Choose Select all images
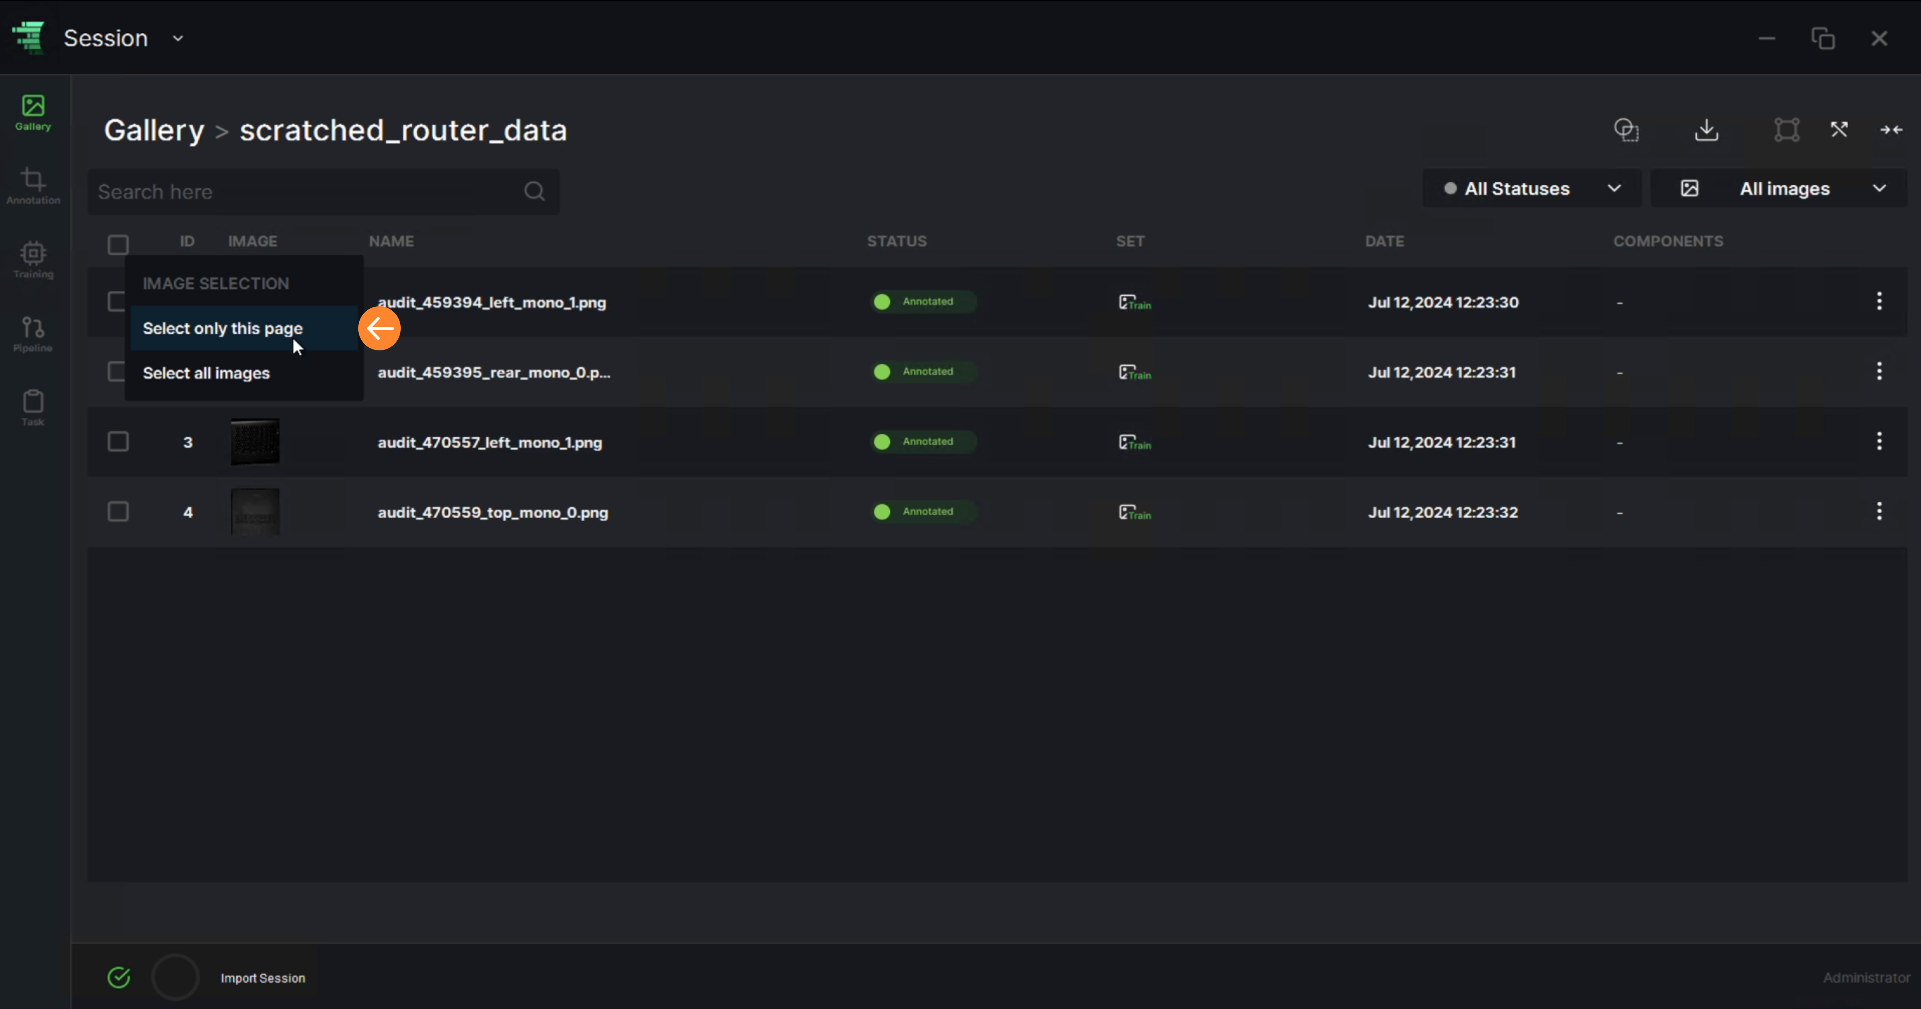The height and width of the screenshot is (1009, 1921). 244,373
